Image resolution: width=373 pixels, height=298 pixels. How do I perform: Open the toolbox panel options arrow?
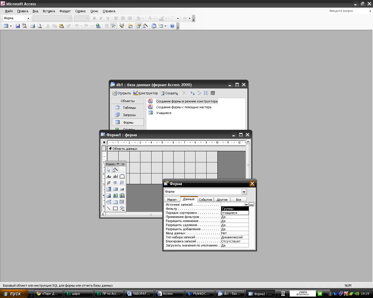point(118,164)
